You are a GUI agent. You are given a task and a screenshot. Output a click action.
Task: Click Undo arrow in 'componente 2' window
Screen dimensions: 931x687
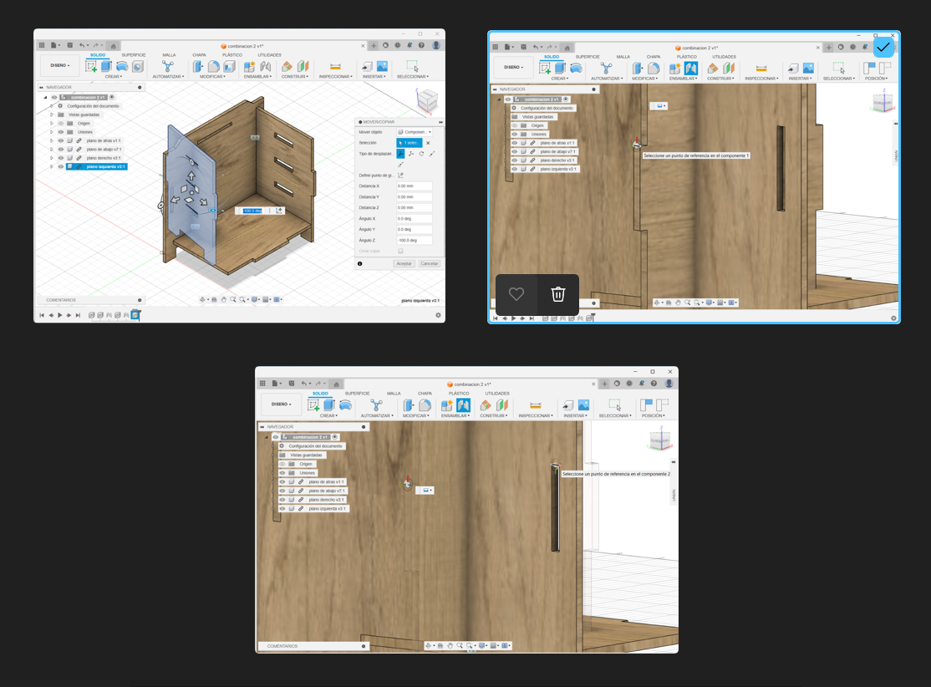(x=304, y=384)
